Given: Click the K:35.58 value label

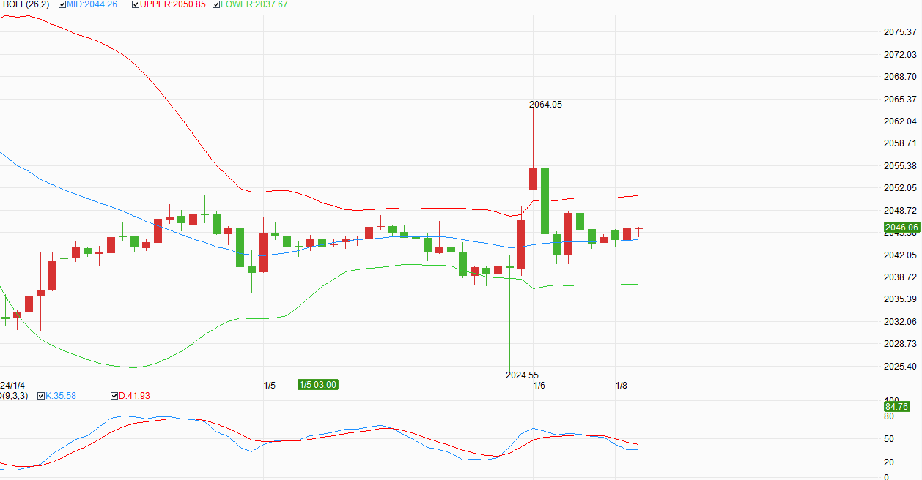Looking at the screenshot, I should pos(61,396).
